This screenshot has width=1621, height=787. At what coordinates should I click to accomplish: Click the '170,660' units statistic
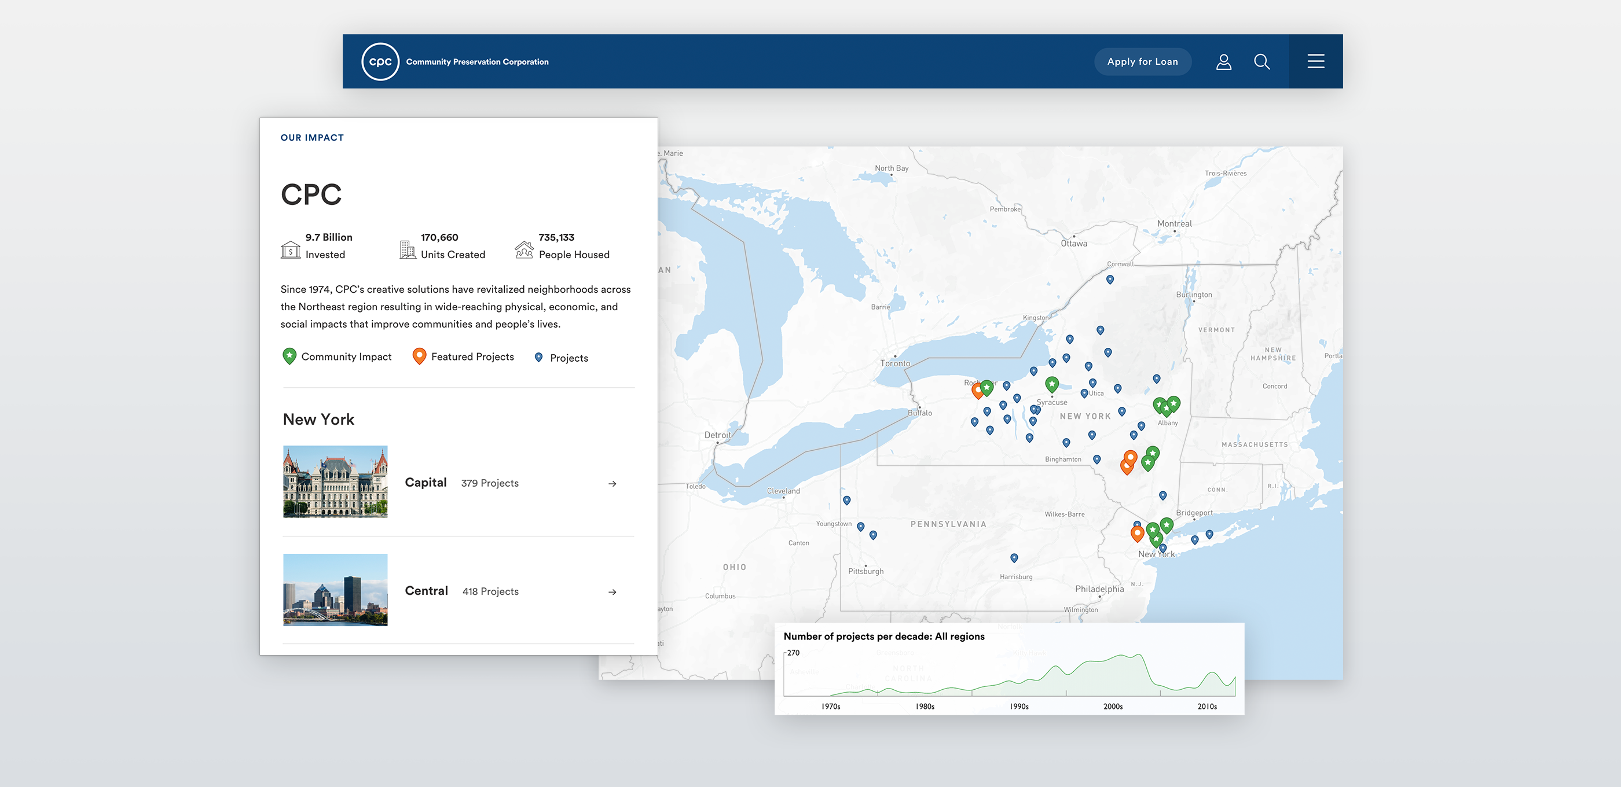click(x=439, y=238)
